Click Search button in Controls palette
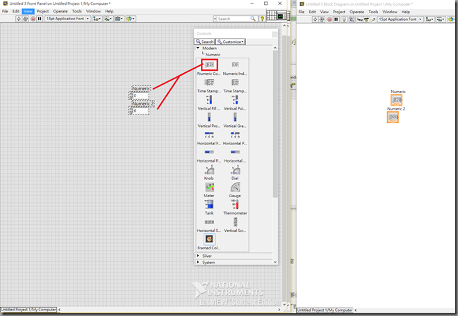This screenshot has width=458, height=316. click(204, 42)
